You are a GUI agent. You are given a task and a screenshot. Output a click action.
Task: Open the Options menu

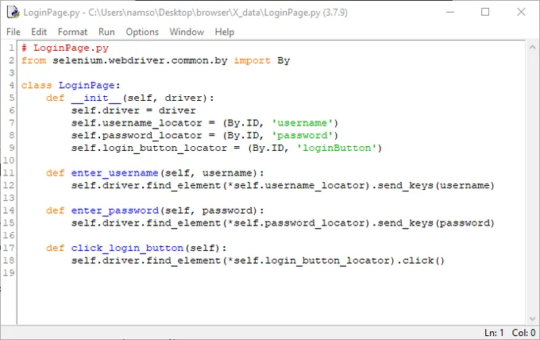(x=142, y=32)
